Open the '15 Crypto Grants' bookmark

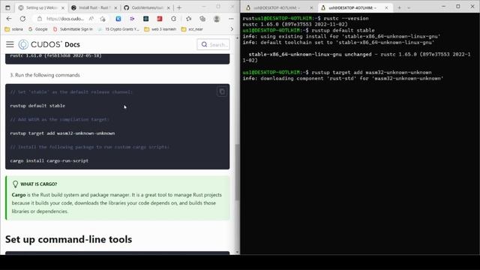click(x=118, y=29)
